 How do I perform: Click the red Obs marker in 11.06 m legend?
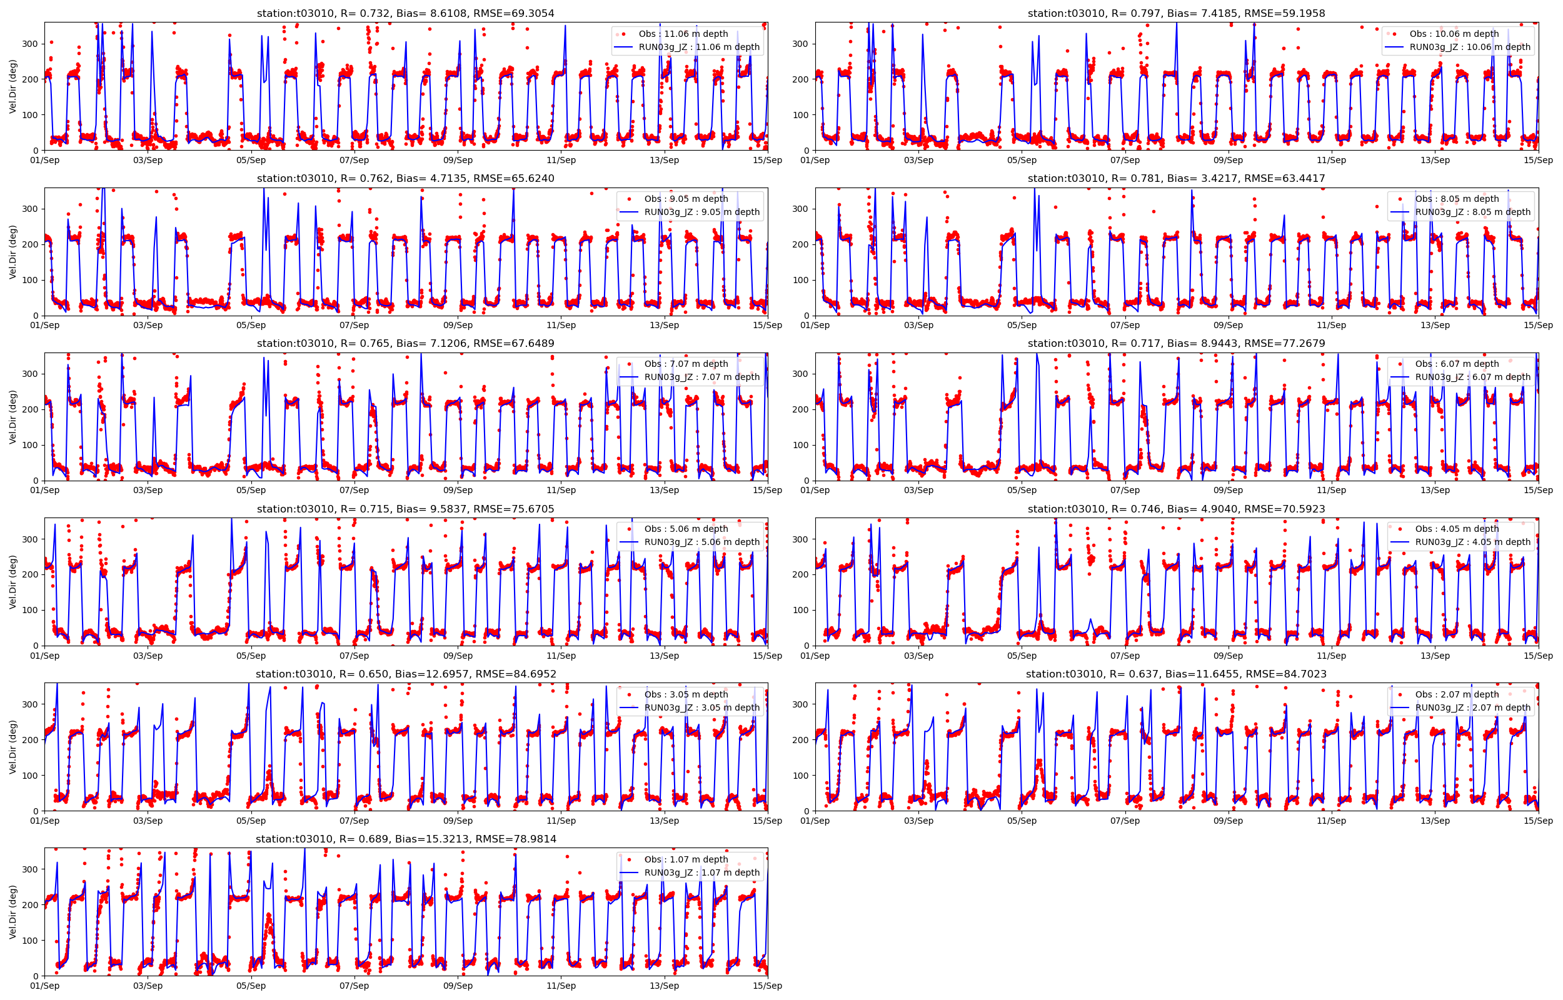click(623, 34)
